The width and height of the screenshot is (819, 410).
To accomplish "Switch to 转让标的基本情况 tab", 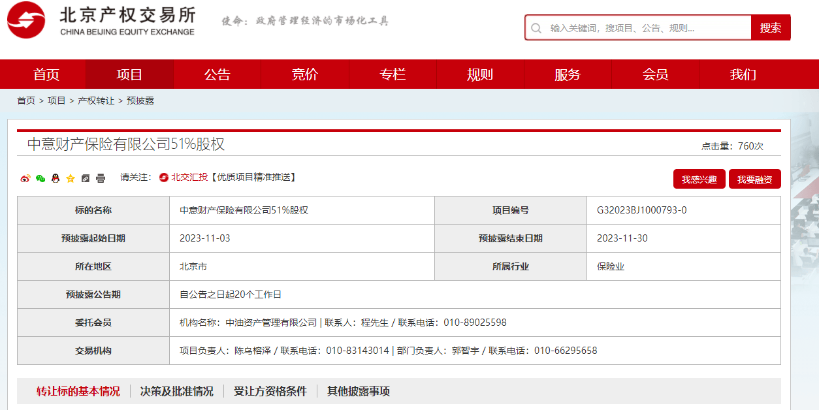I will (78, 392).
